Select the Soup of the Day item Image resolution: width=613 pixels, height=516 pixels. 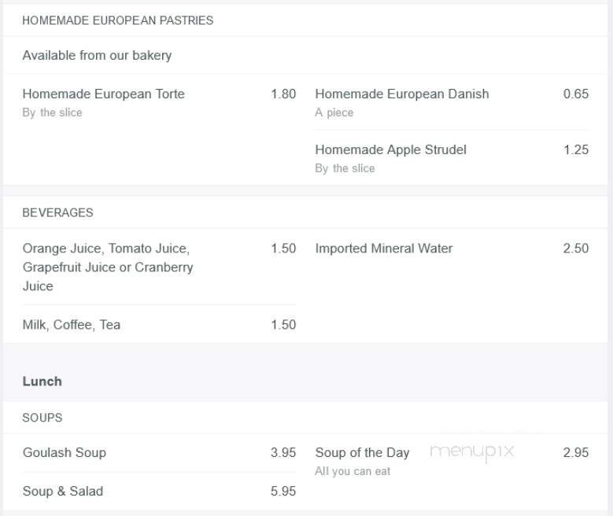click(x=362, y=453)
